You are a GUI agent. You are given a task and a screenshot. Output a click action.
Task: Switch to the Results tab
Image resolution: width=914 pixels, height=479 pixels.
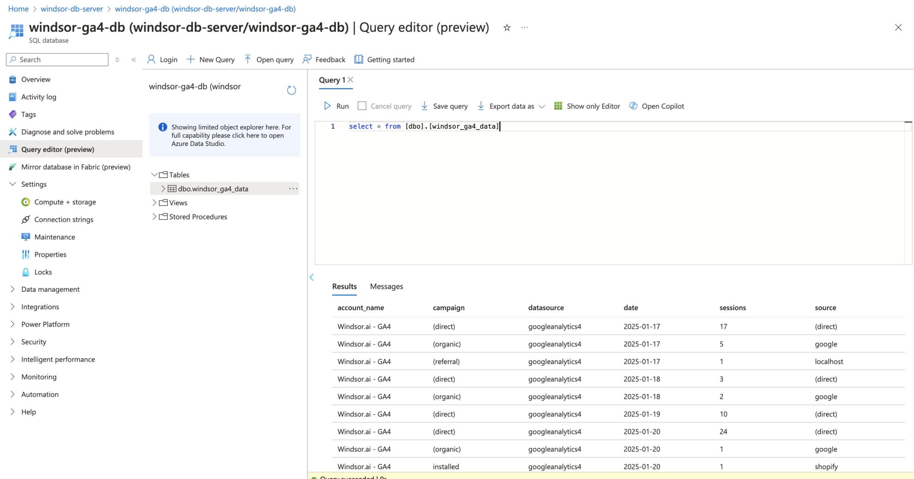coord(344,286)
